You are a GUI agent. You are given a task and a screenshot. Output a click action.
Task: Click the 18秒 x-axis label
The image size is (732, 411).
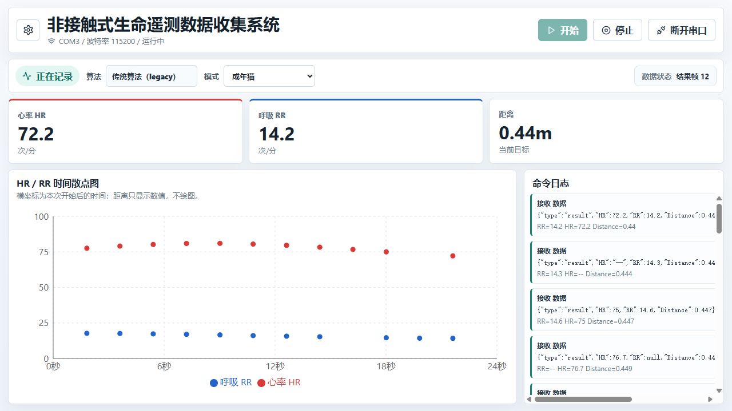pyautogui.click(x=386, y=366)
